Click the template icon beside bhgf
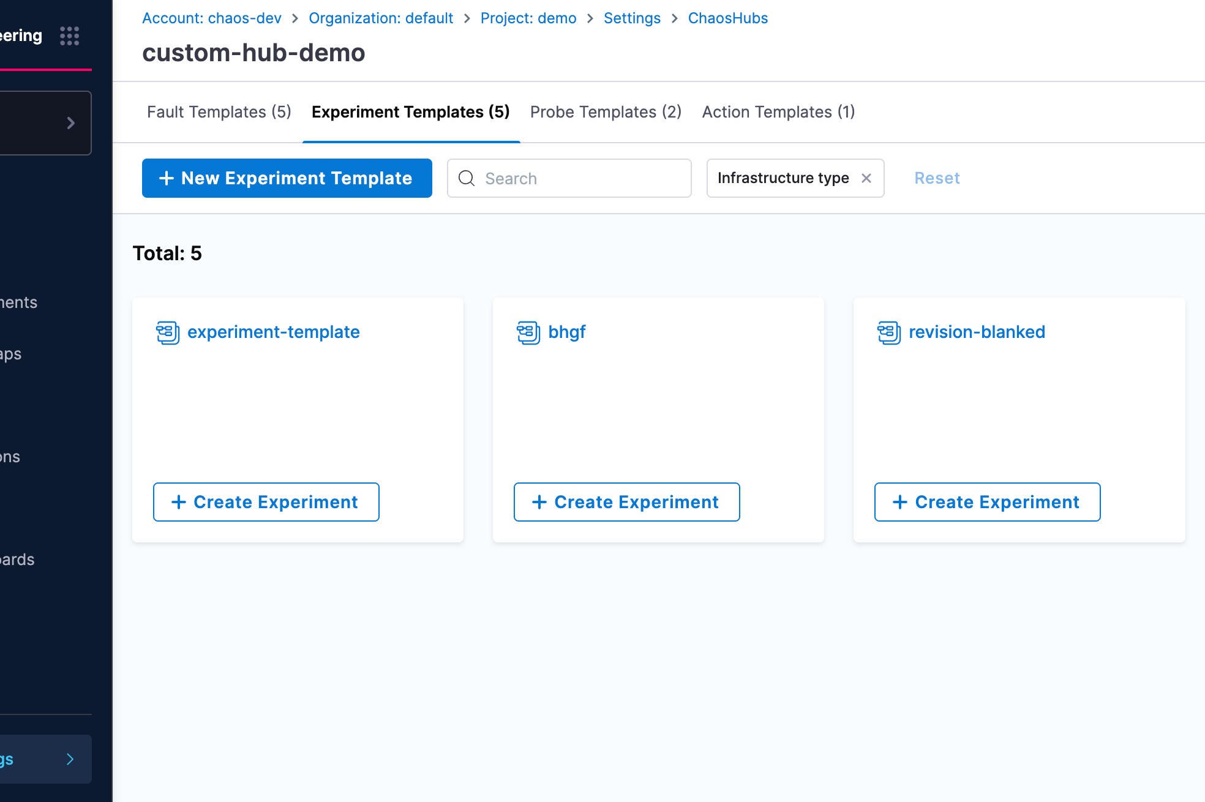The height and width of the screenshot is (802, 1205). [x=527, y=332]
